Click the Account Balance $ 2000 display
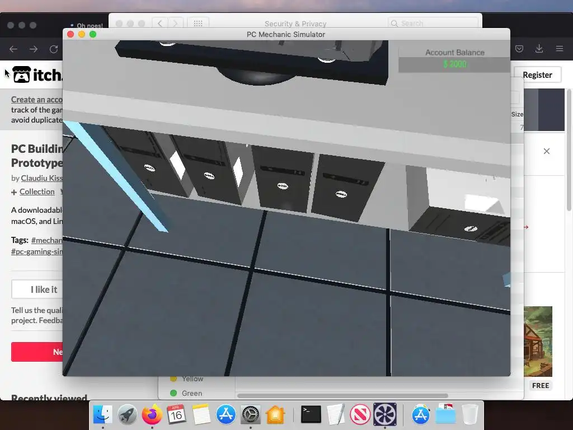 (454, 59)
